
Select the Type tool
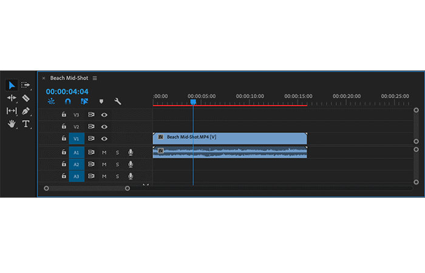click(25, 124)
